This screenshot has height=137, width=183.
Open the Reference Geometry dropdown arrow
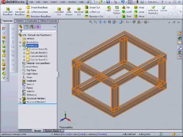(x=153, y=17)
